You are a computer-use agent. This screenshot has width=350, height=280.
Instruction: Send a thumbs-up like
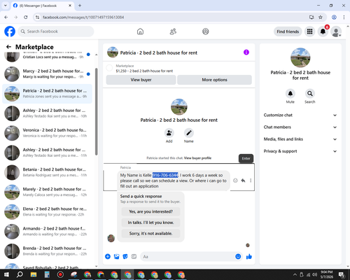click(249, 257)
